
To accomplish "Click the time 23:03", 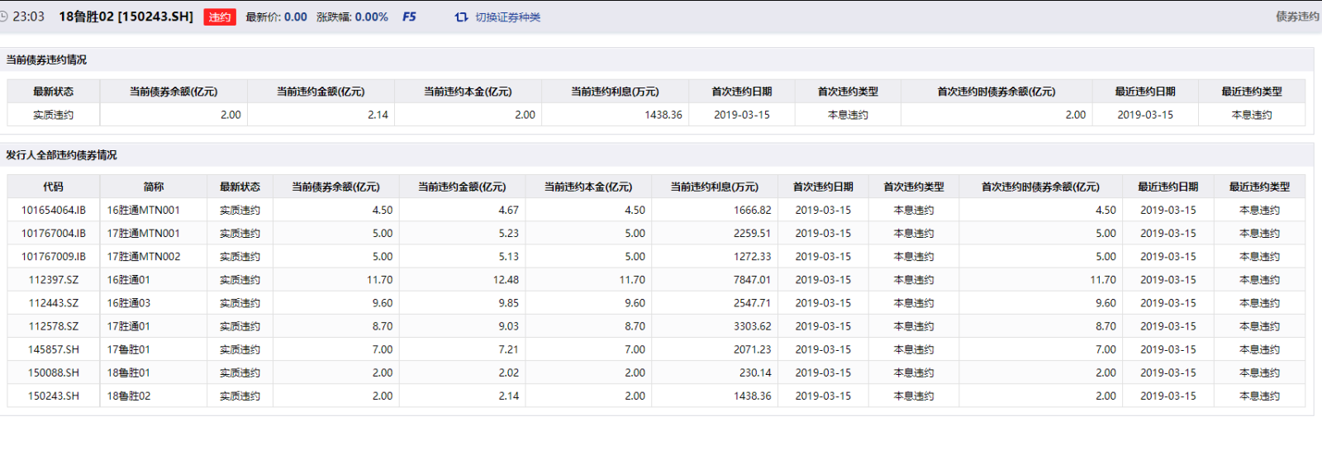I will tap(28, 17).
